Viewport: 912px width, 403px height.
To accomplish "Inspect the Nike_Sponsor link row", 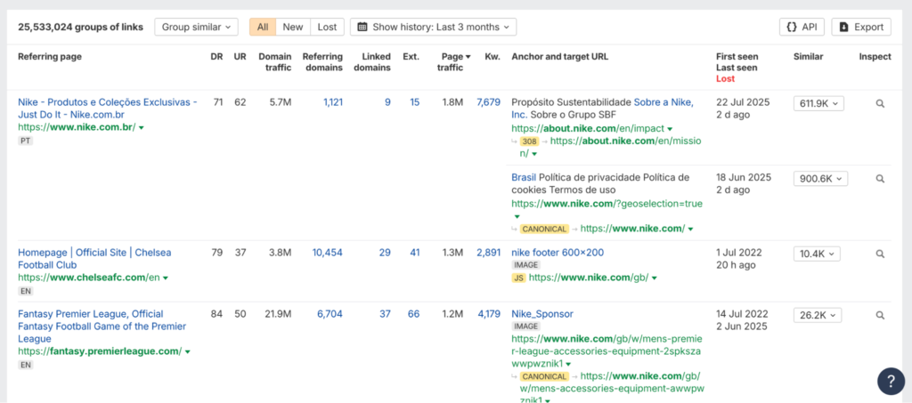I will (880, 315).
